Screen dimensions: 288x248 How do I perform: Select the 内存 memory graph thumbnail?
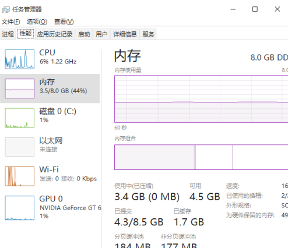[x=20, y=88]
